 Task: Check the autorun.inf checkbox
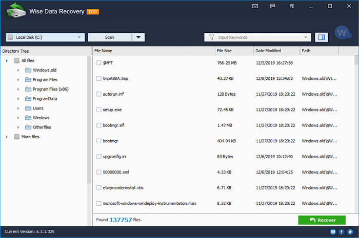pyautogui.click(x=98, y=94)
